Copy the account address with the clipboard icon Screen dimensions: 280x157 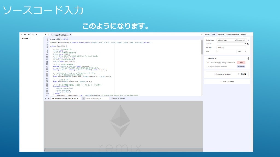(x=248, y=44)
